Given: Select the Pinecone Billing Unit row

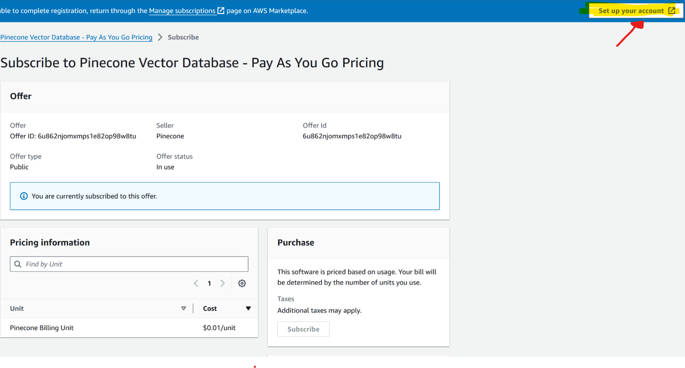Looking at the screenshot, I should pyautogui.click(x=42, y=328).
